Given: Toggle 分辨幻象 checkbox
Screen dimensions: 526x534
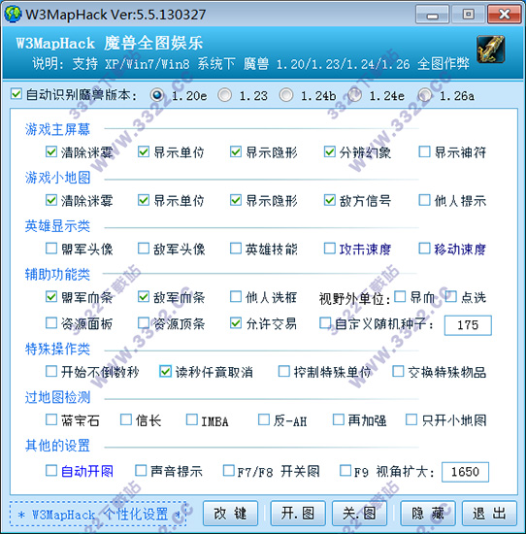Looking at the screenshot, I should point(330,151).
